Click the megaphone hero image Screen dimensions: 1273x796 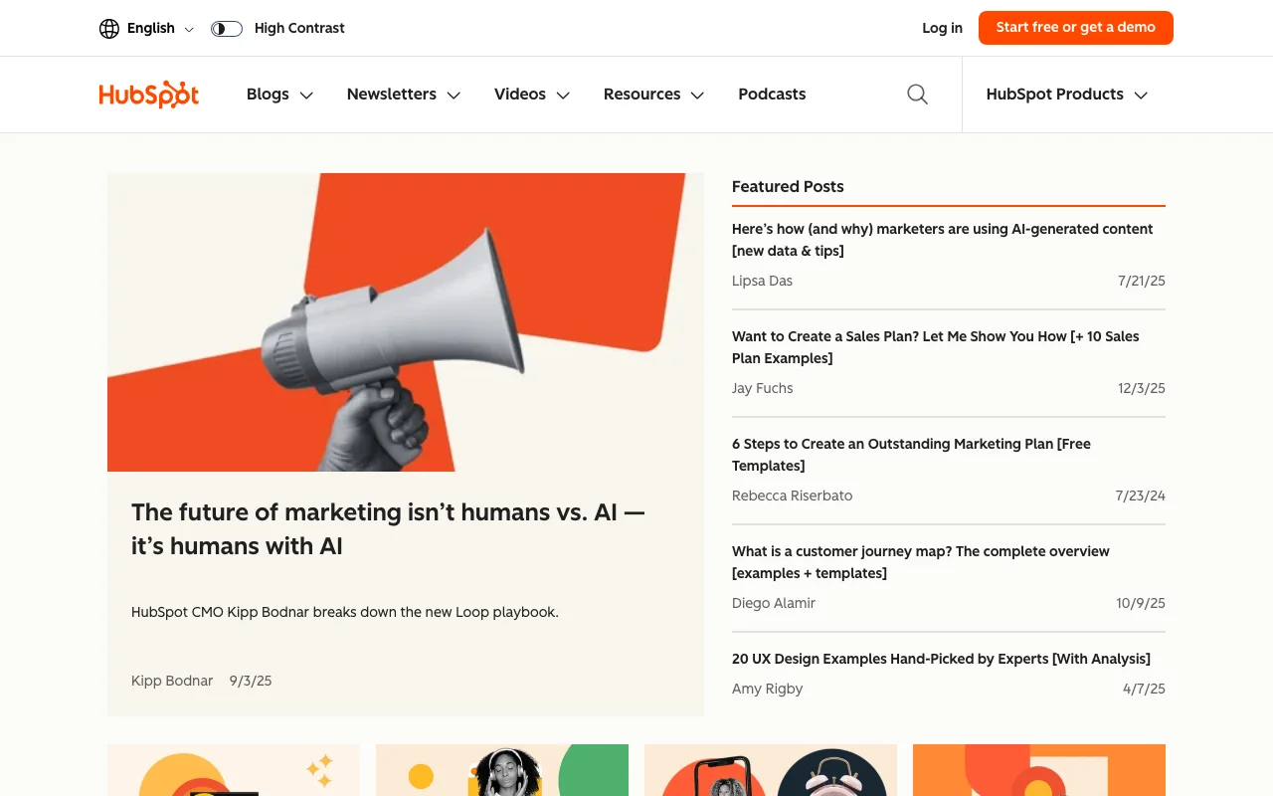point(405,321)
